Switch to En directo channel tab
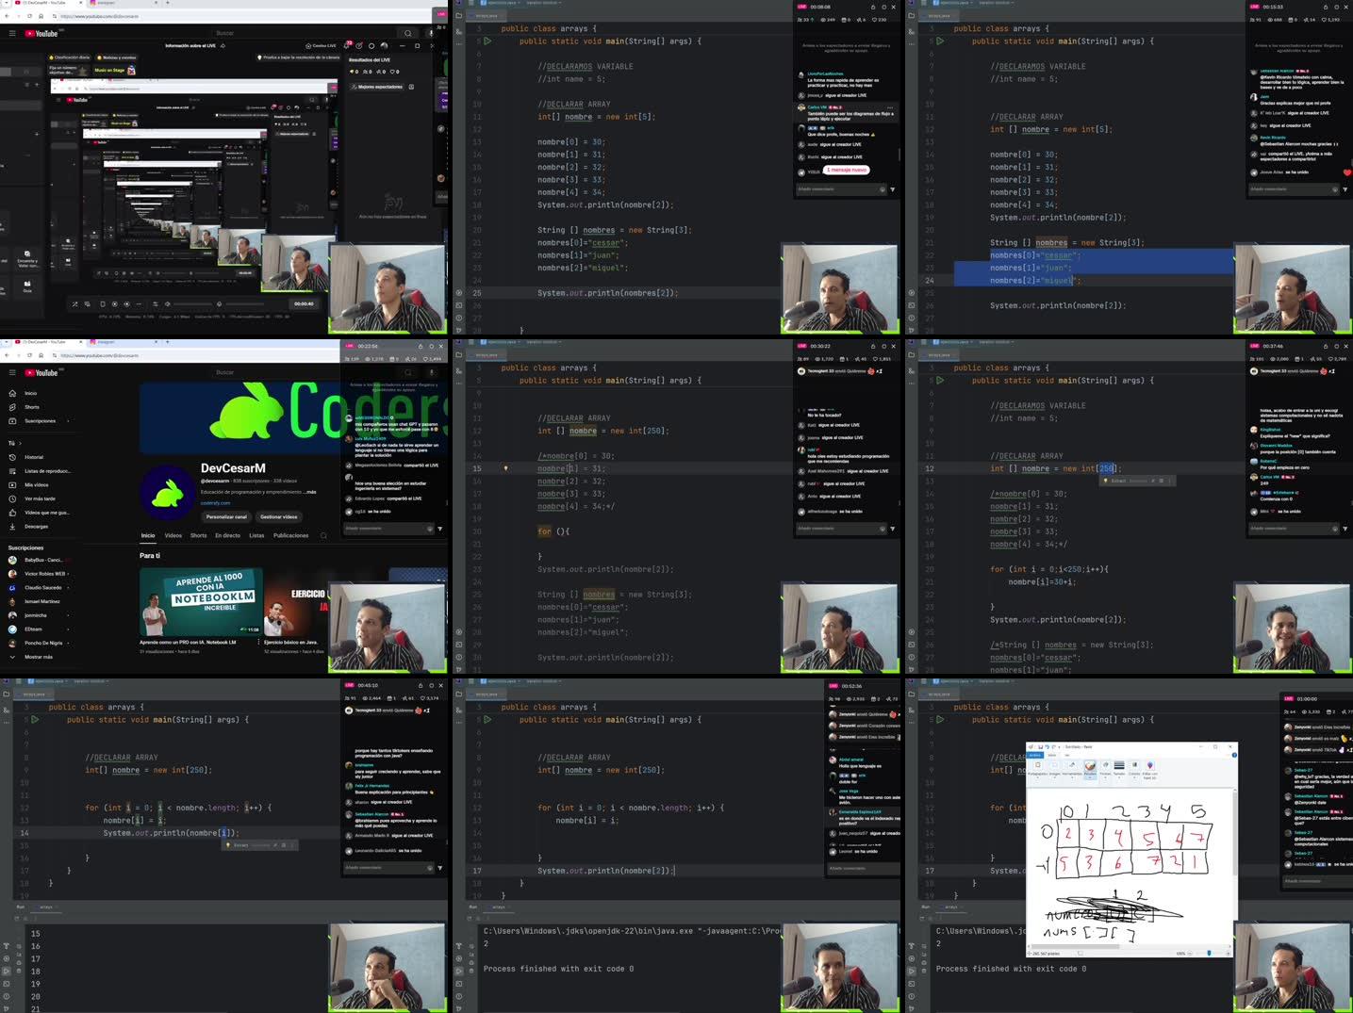Viewport: 1353px width, 1013px height. pos(227,535)
